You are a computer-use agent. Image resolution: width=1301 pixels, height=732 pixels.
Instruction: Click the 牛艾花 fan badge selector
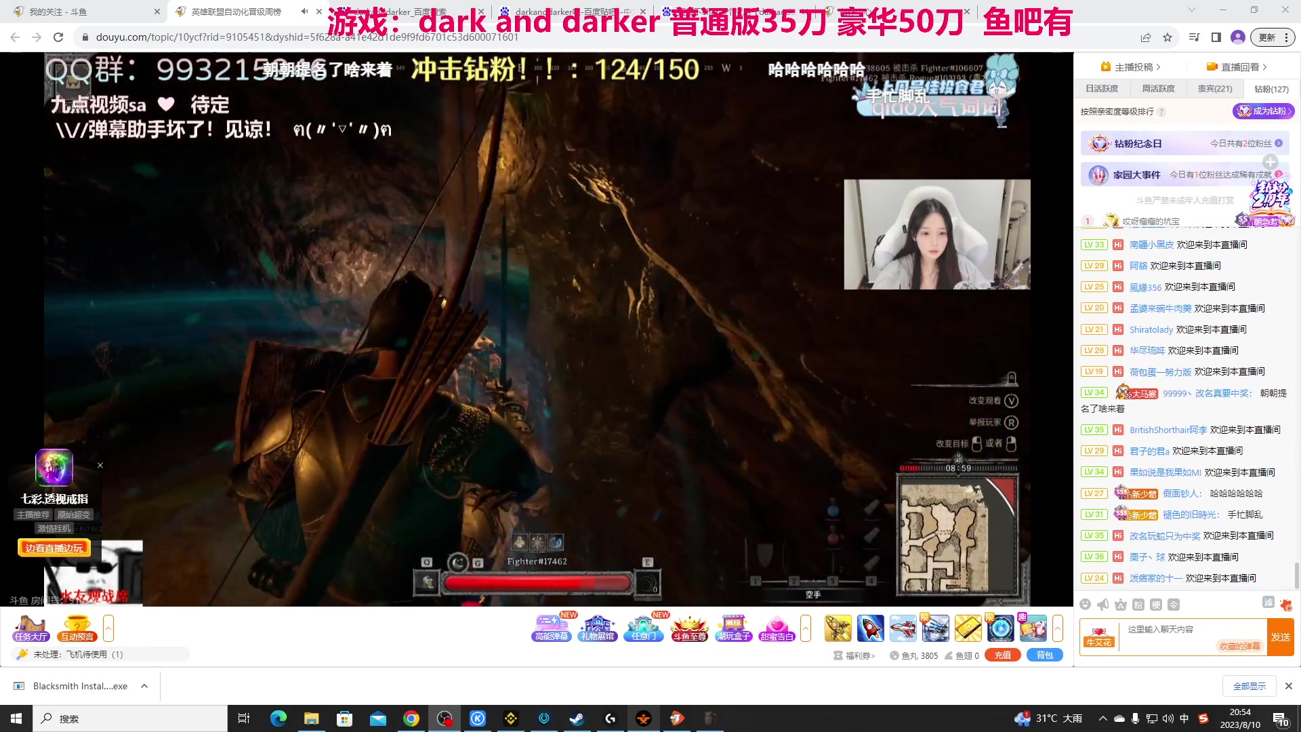1098,637
